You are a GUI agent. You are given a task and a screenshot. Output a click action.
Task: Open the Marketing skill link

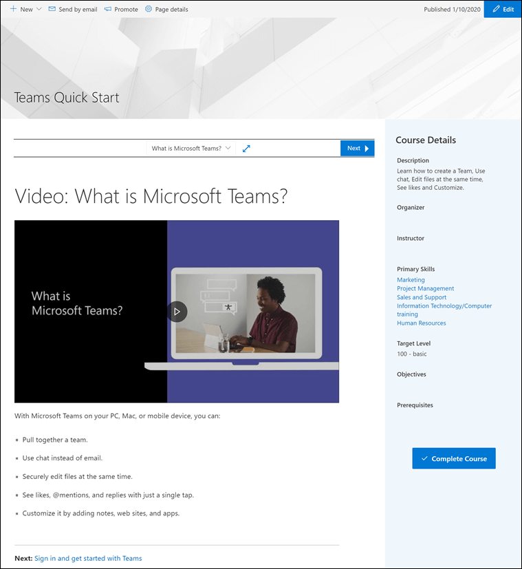[x=411, y=280]
